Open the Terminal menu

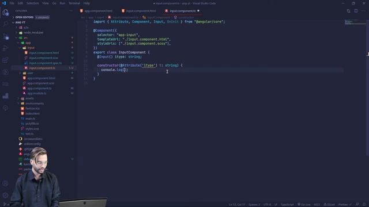pos(74,3)
